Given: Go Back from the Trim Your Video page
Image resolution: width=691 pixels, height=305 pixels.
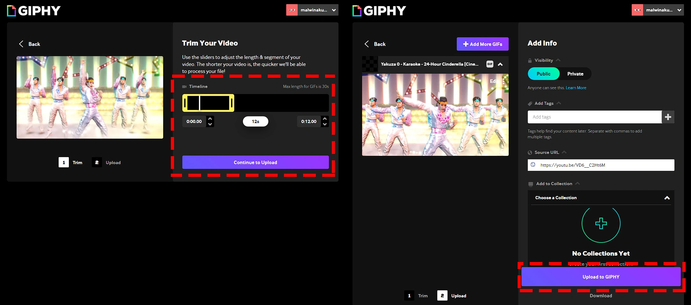Looking at the screenshot, I should pyautogui.click(x=29, y=44).
